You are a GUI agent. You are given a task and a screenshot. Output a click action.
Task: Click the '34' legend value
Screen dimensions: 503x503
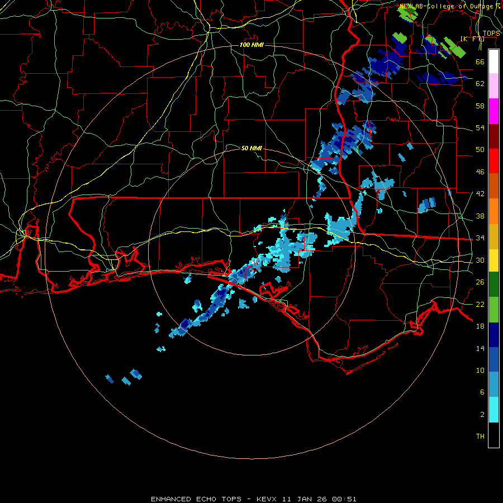pos(480,238)
